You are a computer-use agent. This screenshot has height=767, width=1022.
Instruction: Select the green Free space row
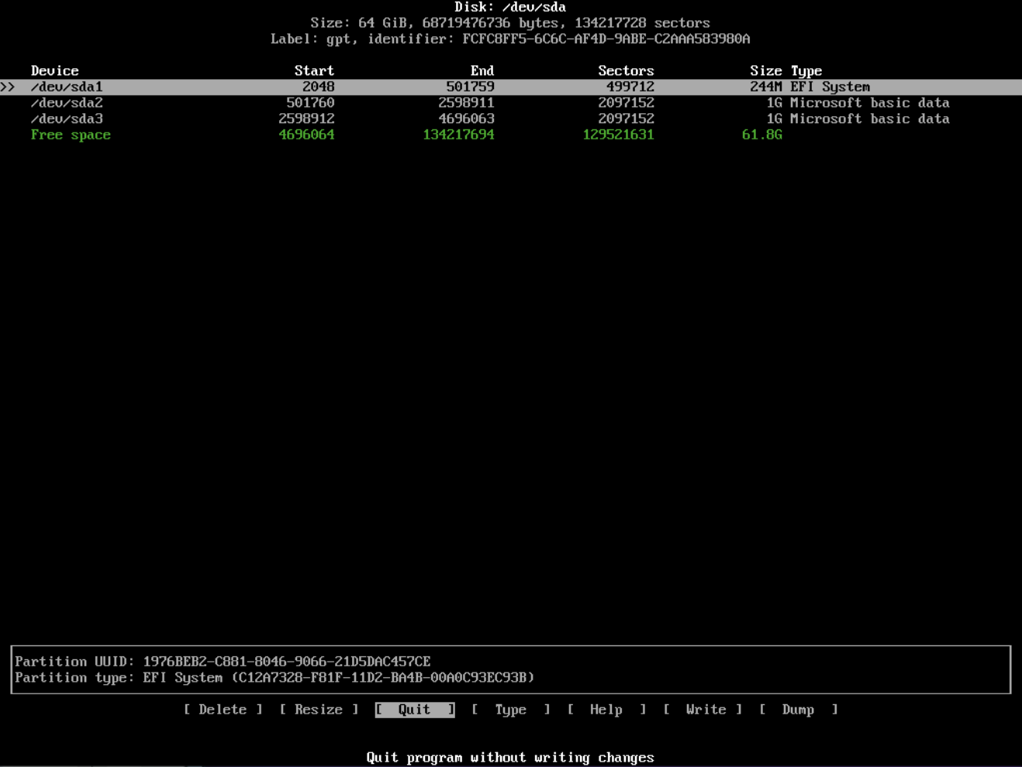[x=511, y=135]
